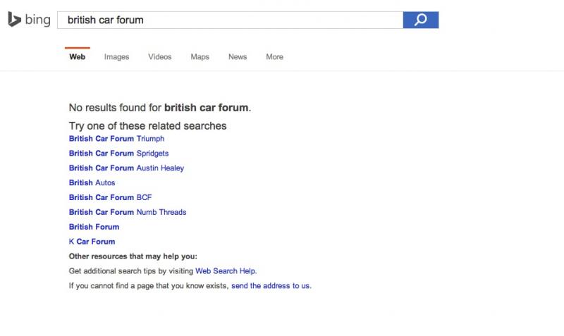Open the British Autos related search
Image resolution: width=564 pixels, height=336 pixels.
pyautogui.click(x=92, y=183)
